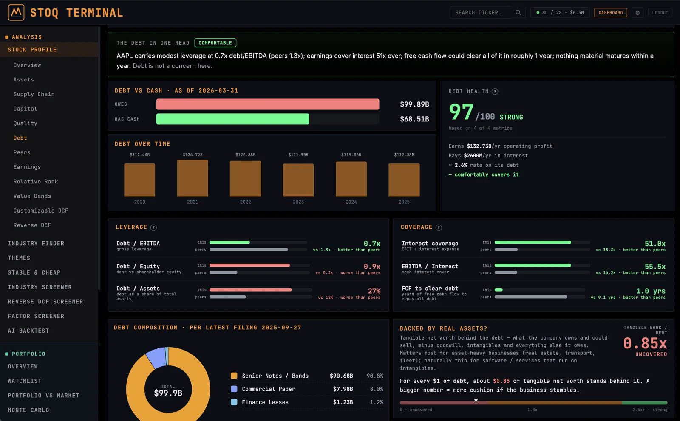
Task: Open the Assets sidebar item
Action: (x=24, y=80)
